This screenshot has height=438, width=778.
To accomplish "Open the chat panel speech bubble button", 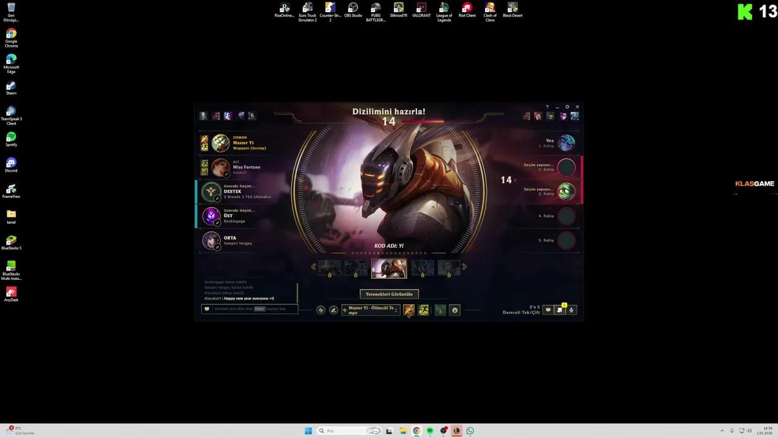I will [x=548, y=310].
